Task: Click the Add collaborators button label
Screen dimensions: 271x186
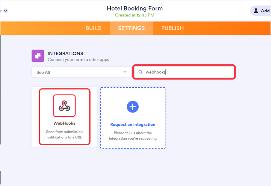Action: (265, 11)
